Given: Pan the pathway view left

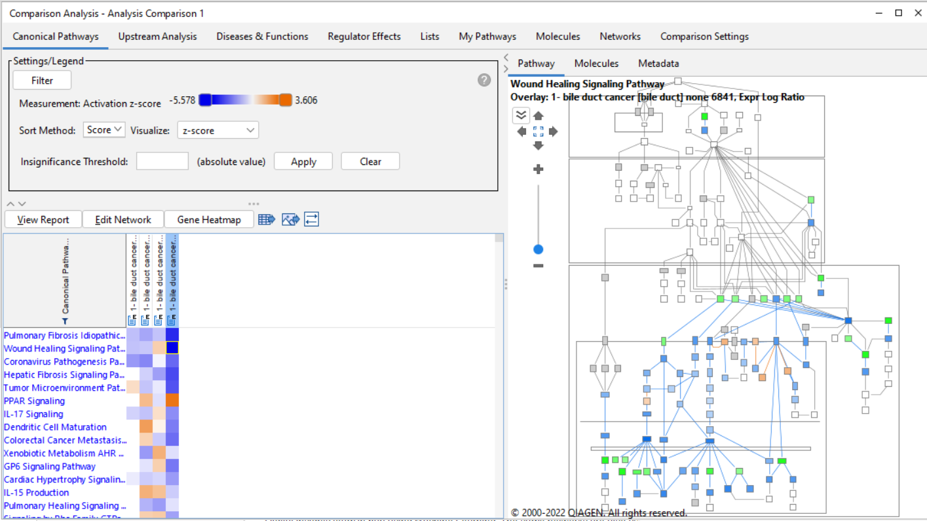Looking at the screenshot, I should click(522, 132).
